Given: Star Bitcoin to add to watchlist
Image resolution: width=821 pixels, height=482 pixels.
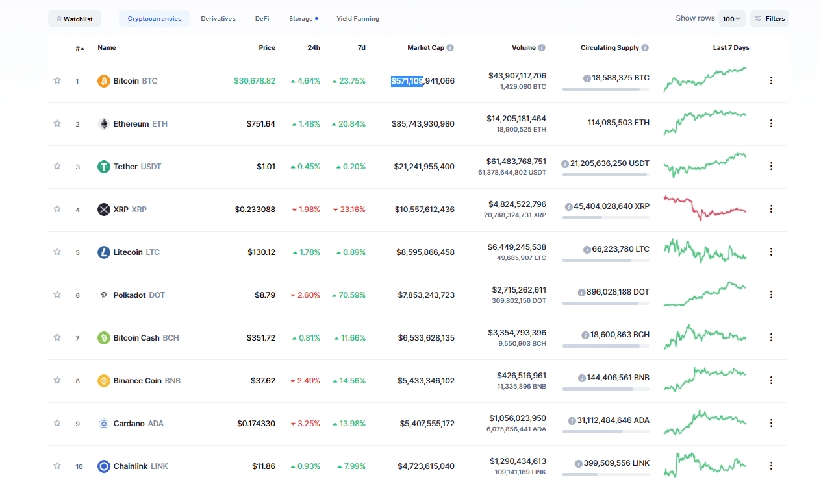Looking at the screenshot, I should point(57,80).
